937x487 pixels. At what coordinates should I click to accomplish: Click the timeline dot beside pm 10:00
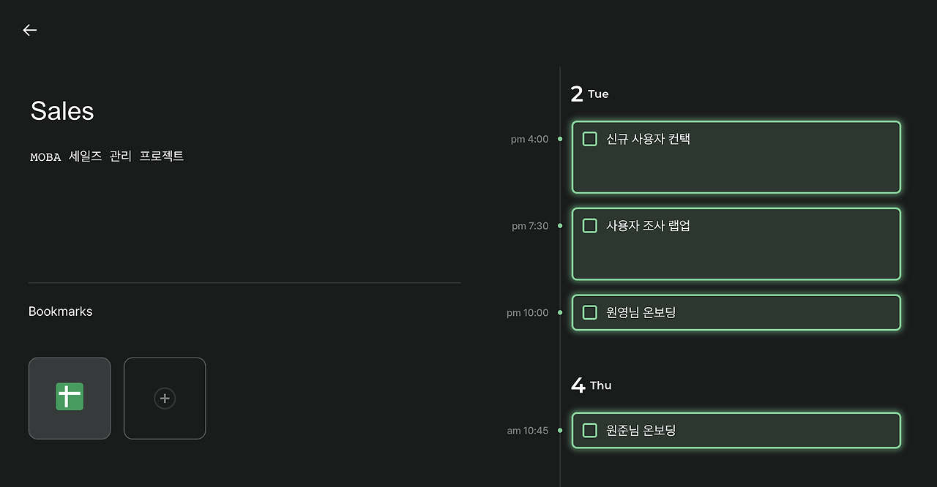(561, 312)
